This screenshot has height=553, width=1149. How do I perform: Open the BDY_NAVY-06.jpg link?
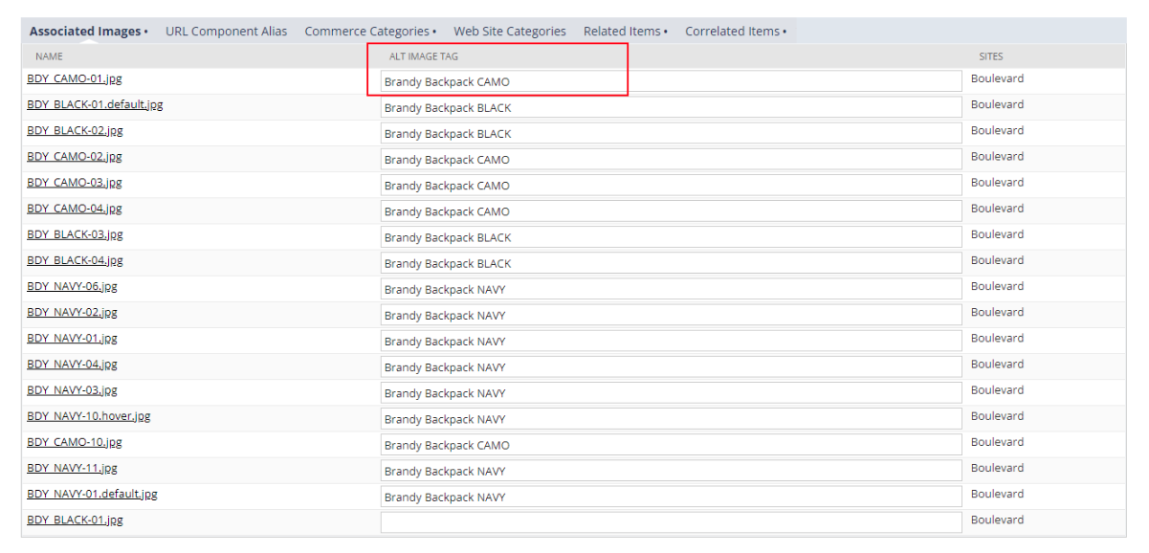click(72, 286)
